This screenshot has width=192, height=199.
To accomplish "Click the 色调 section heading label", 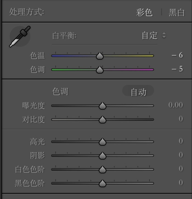I will pos(60,92).
